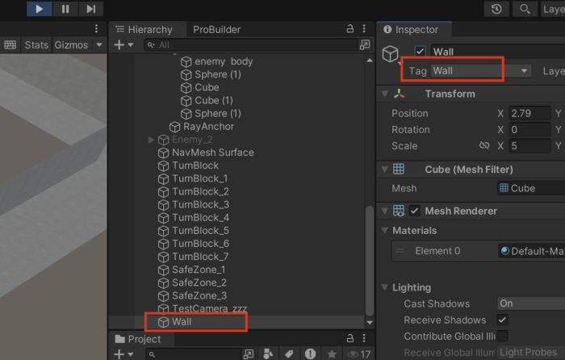Open the Tag dropdown showing Wall
Image resolution: width=565 pixels, height=360 pixels.
[481, 71]
